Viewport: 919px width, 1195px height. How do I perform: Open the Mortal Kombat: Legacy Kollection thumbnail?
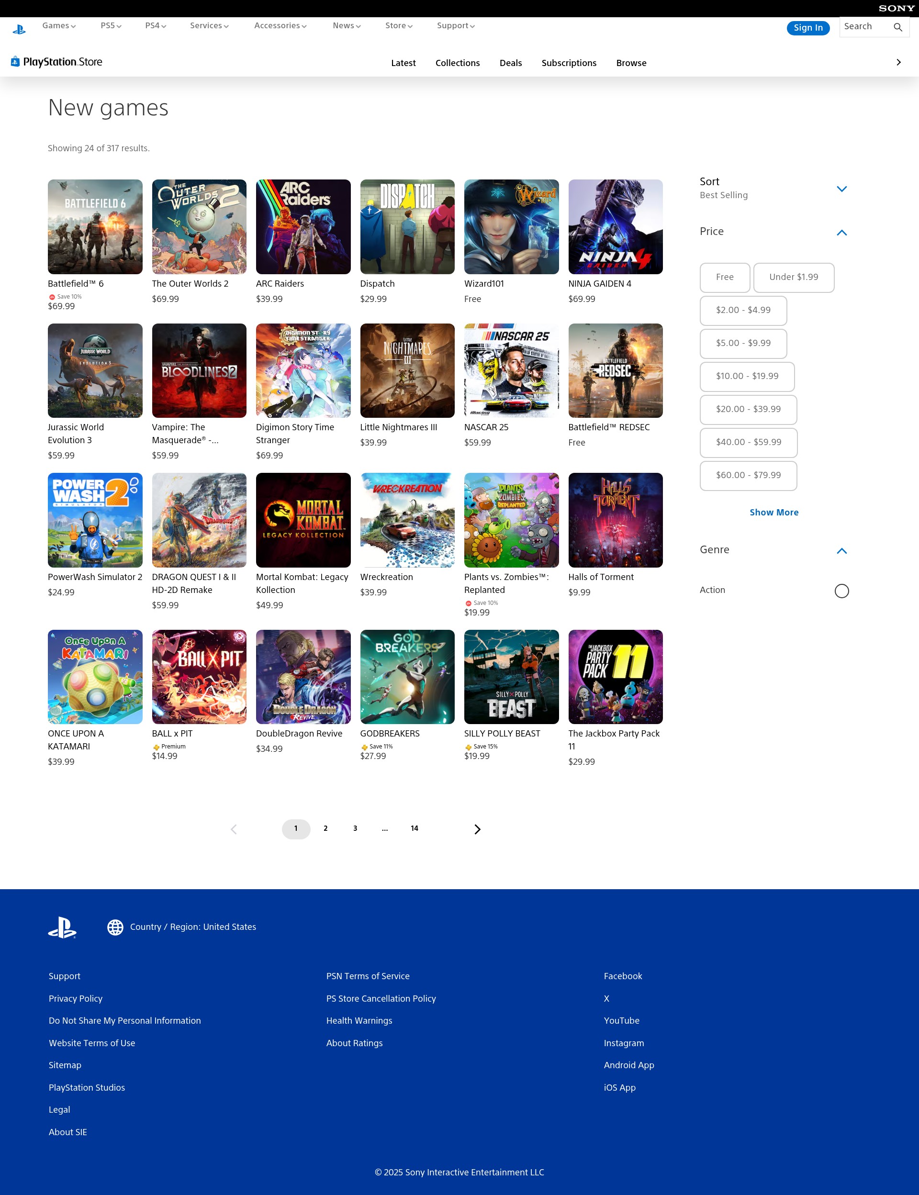[x=303, y=520]
